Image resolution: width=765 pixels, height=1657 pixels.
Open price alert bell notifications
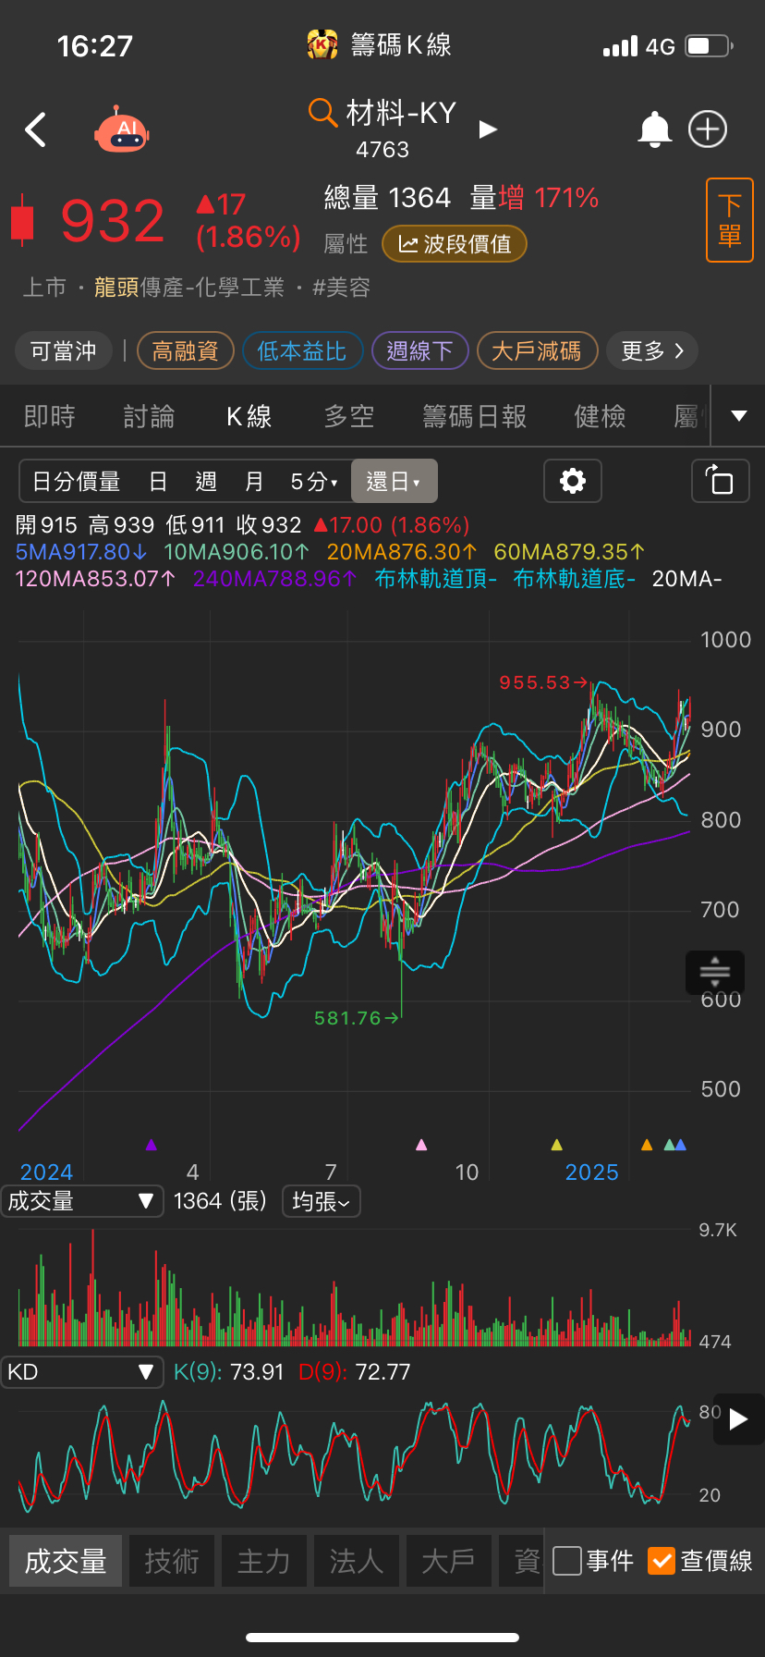[x=654, y=129]
